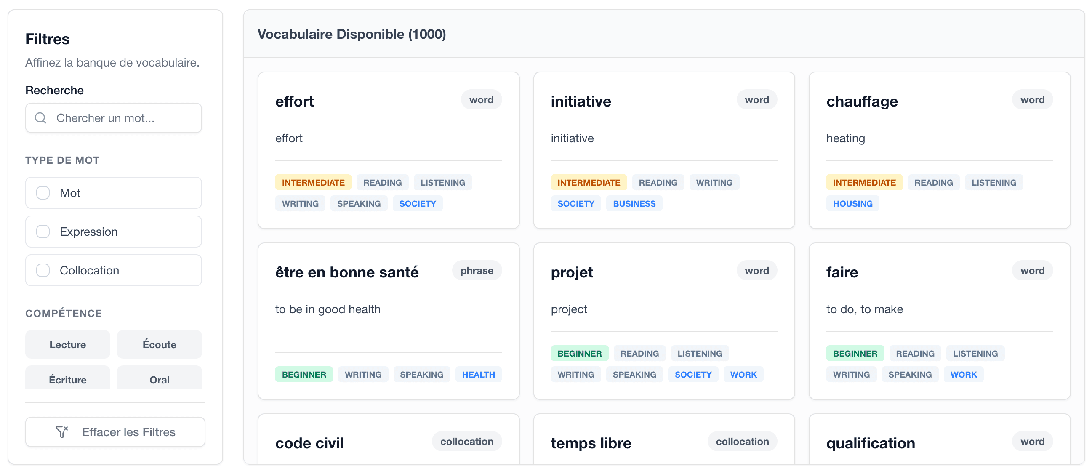Click the HOUSING tag on chauffage card
The width and height of the screenshot is (1092, 474).
point(852,204)
